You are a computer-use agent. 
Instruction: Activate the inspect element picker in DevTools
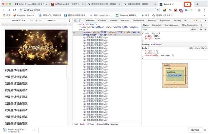pyautogui.click(x=75, y=21)
